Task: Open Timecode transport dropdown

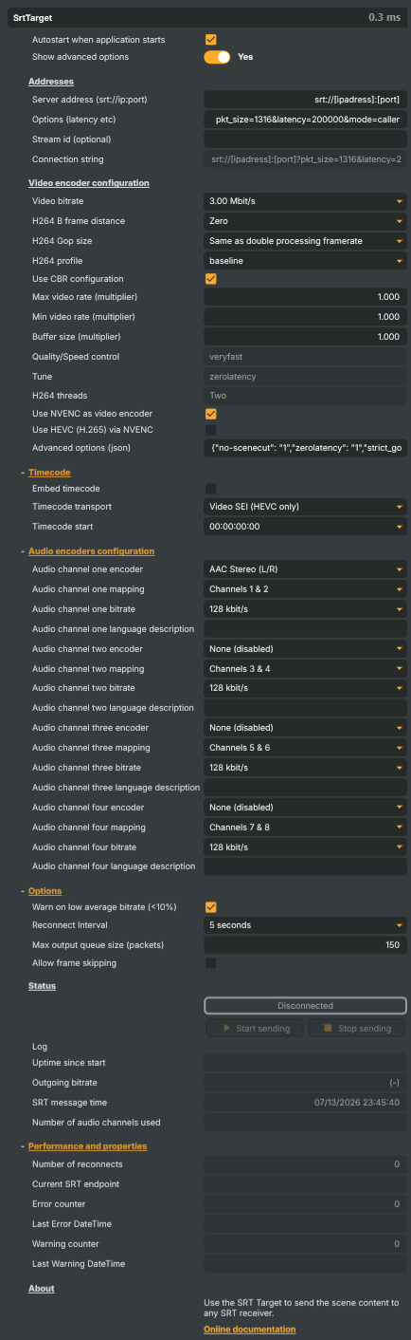Action: click(x=306, y=507)
